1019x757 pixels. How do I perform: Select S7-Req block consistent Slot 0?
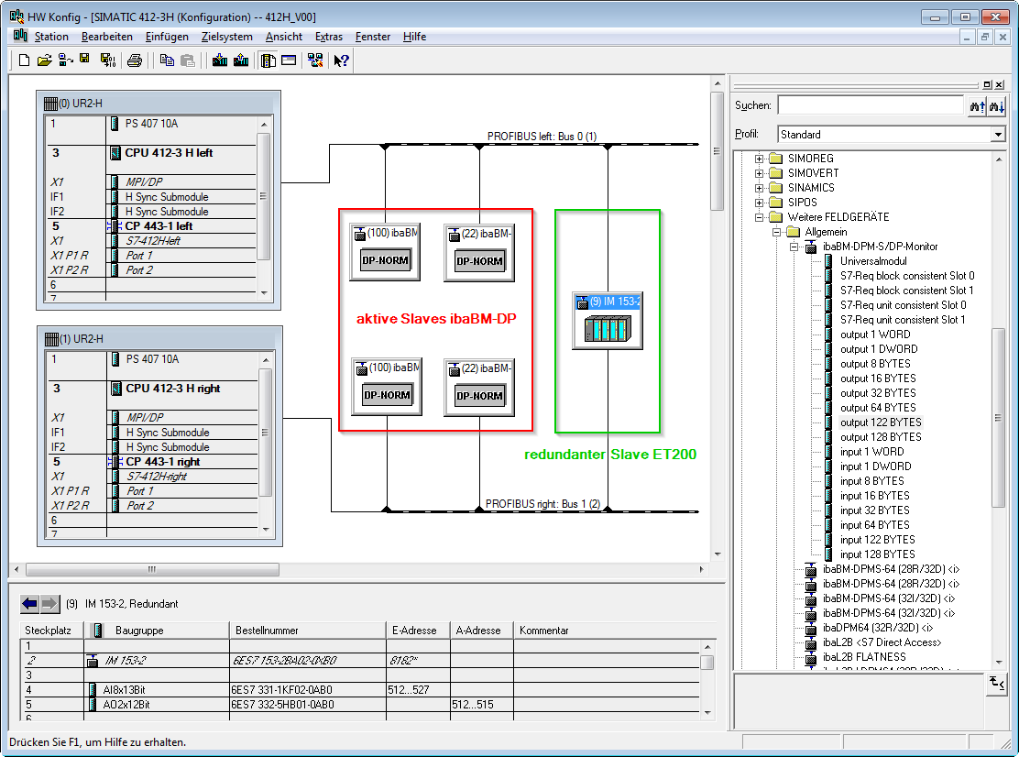tap(907, 276)
